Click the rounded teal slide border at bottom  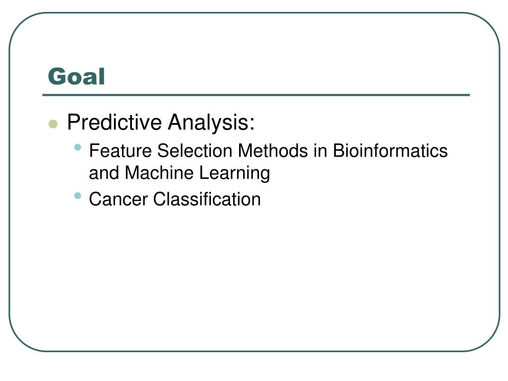[254, 351]
